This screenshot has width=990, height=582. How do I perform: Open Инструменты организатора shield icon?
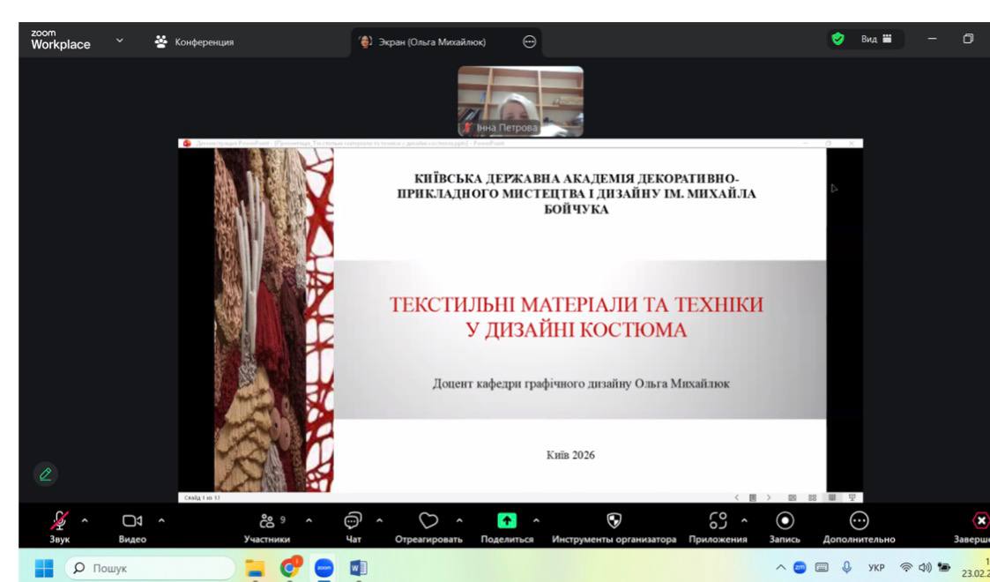[x=614, y=521]
